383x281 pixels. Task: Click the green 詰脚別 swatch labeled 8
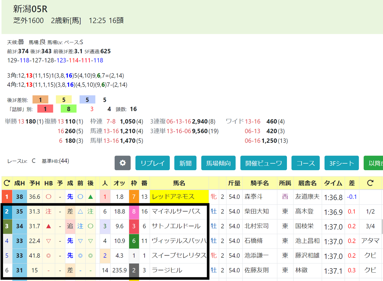[69, 109]
